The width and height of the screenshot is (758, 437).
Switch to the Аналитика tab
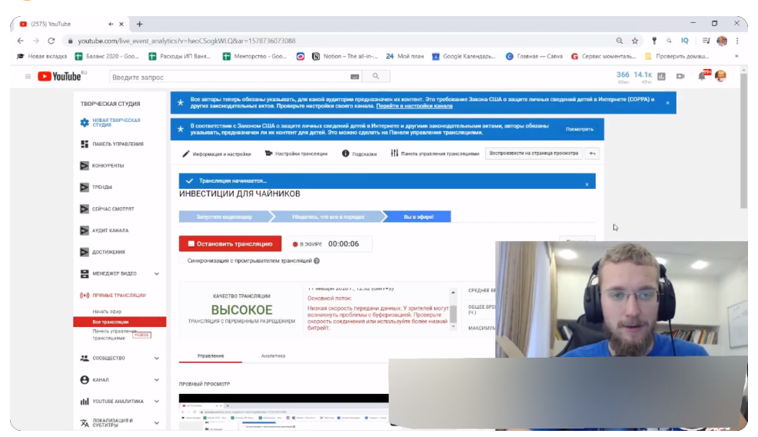[x=273, y=356]
